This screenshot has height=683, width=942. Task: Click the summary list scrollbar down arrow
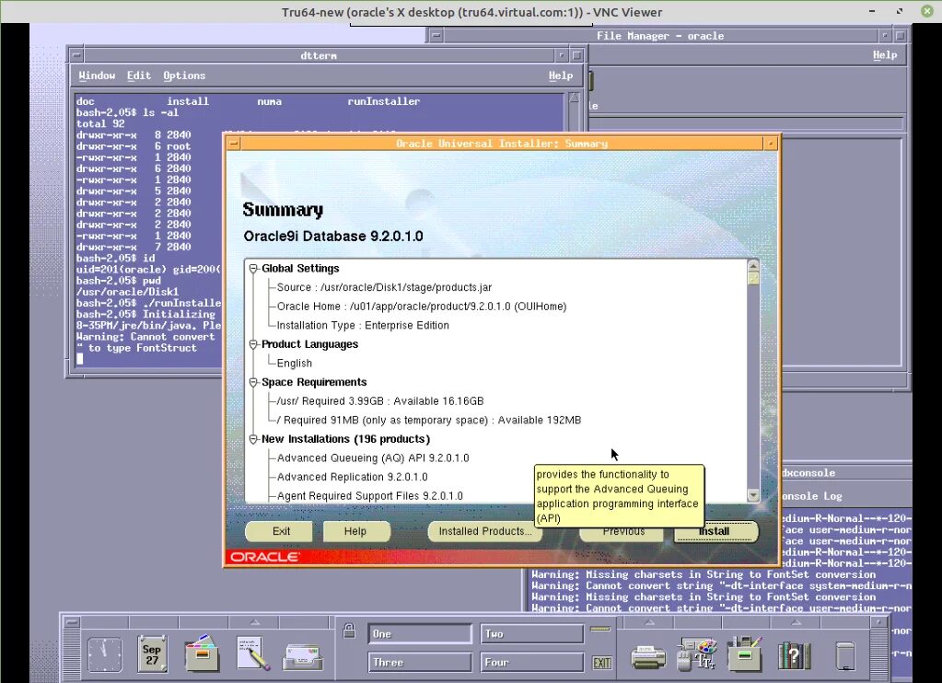pyautogui.click(x=752, y=495)
